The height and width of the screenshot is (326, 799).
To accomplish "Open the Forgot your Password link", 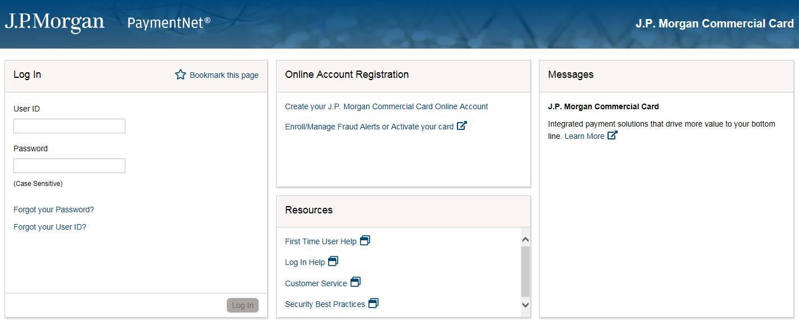I will [x=54, y=209].
